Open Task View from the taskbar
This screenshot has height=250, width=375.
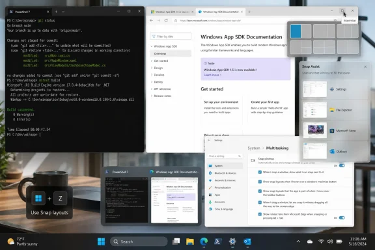point(176,242)
